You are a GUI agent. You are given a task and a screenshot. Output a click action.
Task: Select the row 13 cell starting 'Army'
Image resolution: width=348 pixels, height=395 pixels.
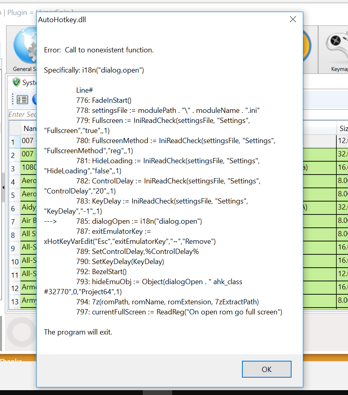click(29, 301)
